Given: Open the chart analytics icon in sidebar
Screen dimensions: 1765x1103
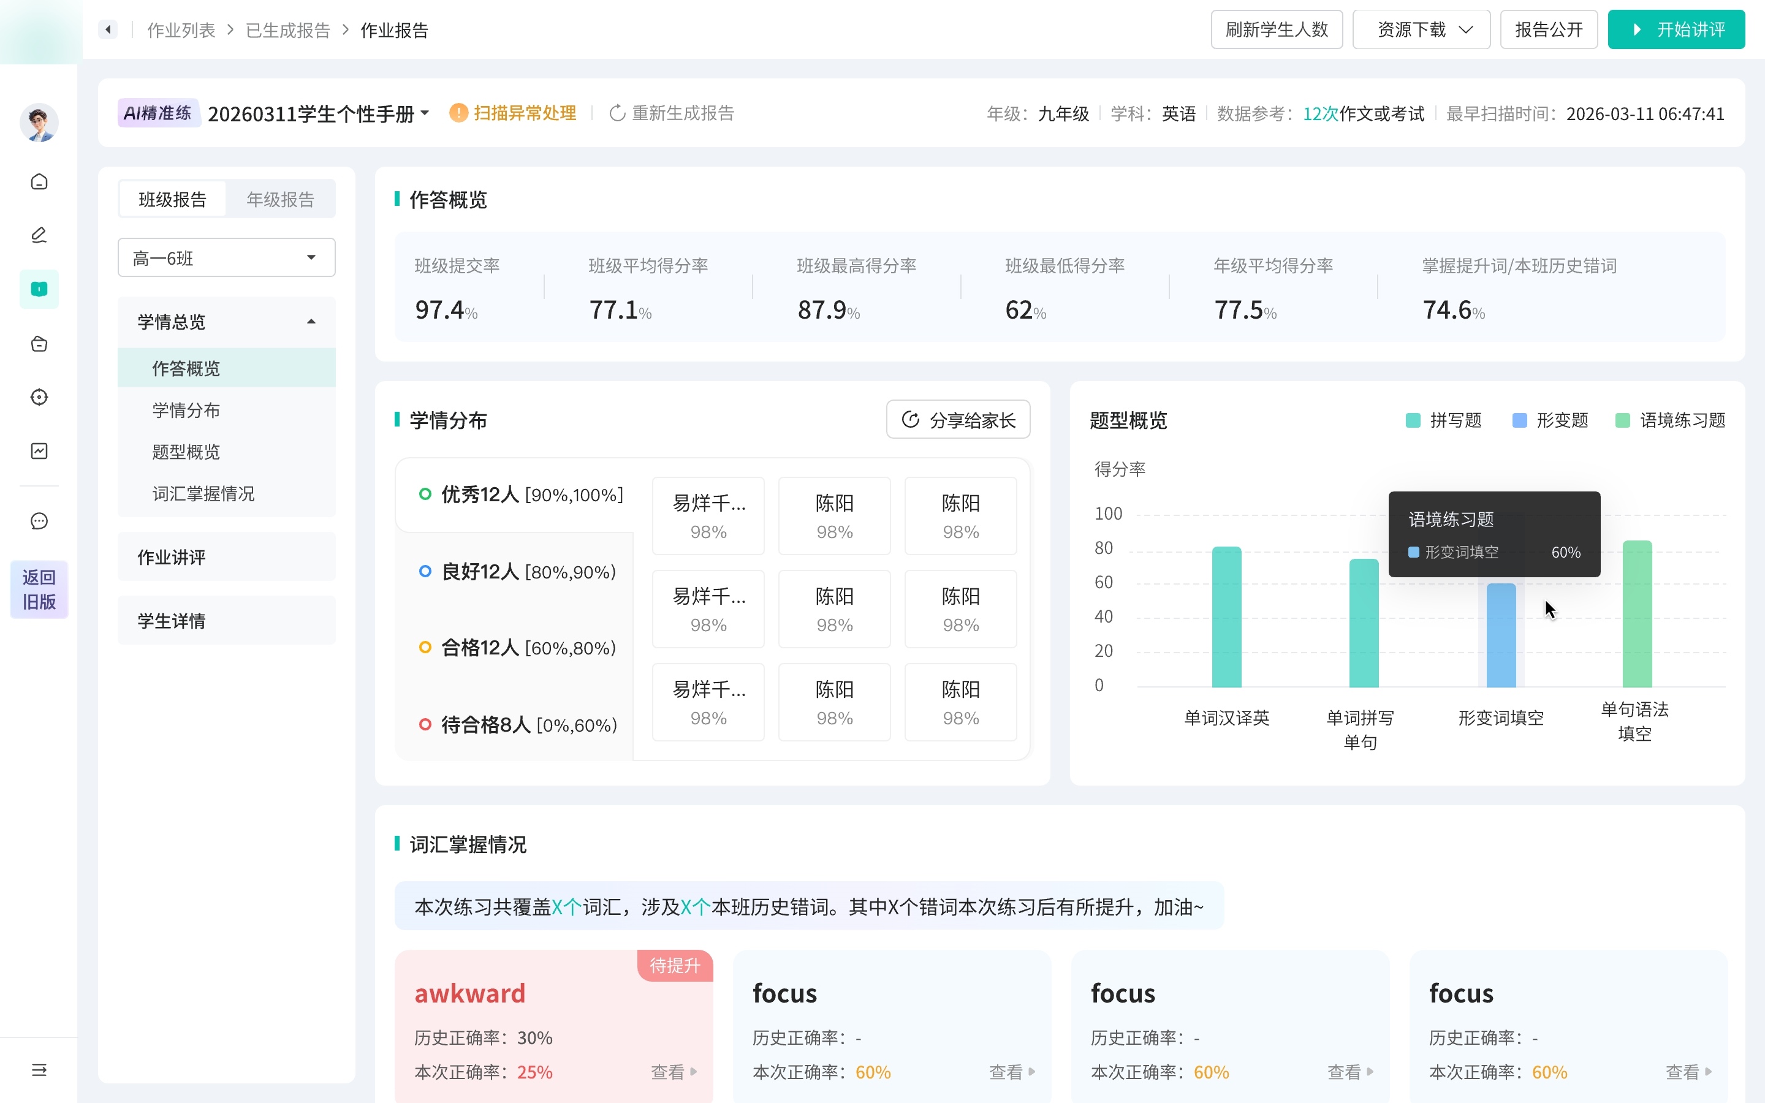Looking at the screenshot, I should point(39,451).
